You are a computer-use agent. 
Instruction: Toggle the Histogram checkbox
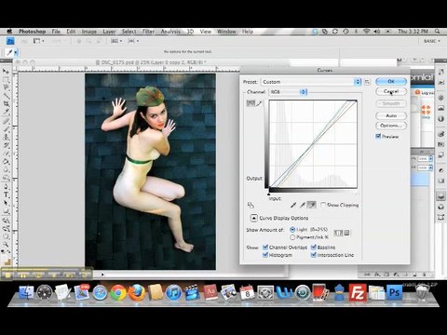pos(265,255)
